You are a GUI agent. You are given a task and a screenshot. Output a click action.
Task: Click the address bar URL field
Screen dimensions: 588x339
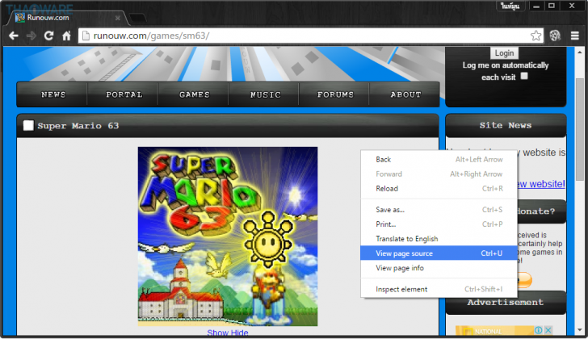click(x=310, y=36)
